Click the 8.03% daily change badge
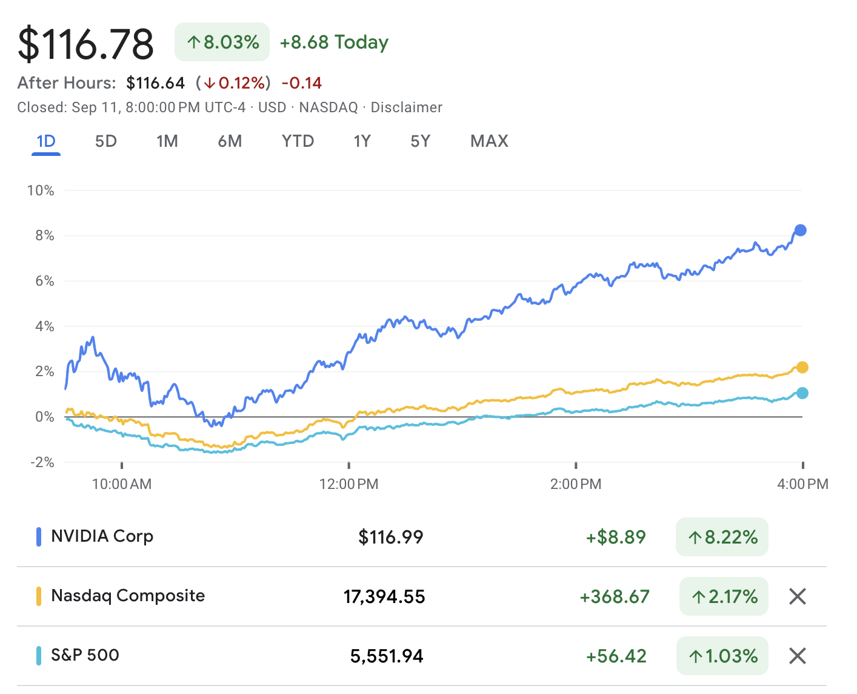Viewport: 857px width, 694px height. pyautogui.click(x=222, y=42)
